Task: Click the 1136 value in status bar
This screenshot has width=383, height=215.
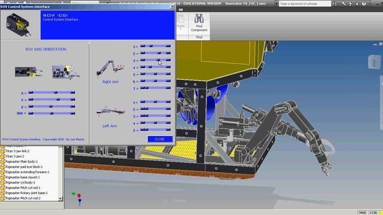Action: (x=373, y=213)
